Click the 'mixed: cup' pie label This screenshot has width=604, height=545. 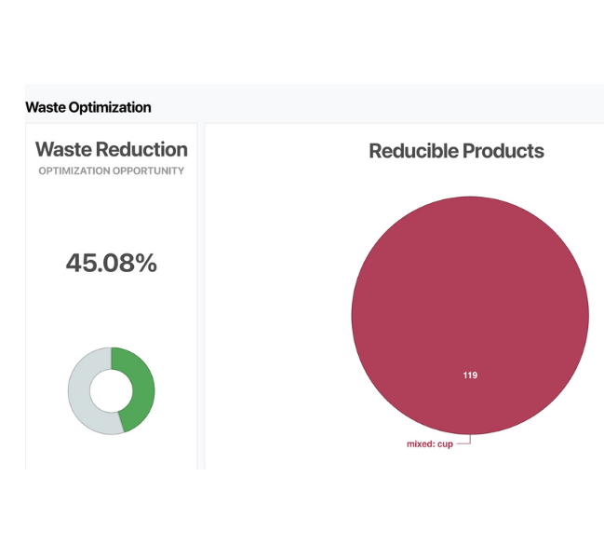click(430, 444)
